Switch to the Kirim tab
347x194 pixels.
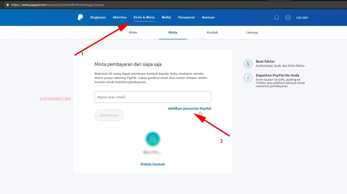point(133,32)
